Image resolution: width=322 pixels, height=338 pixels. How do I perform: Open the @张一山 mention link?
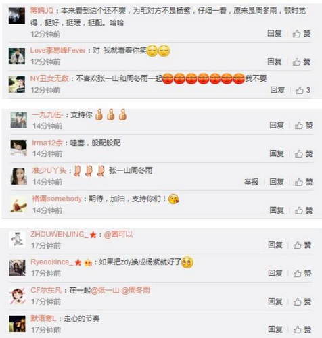(105, 290)
